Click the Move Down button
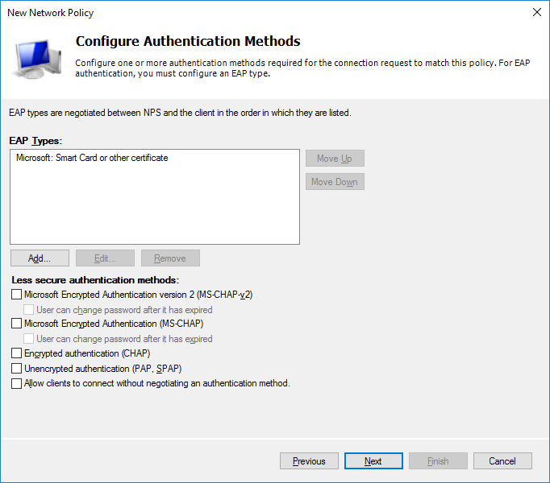The image size is (550, 483). coord(335,182)
